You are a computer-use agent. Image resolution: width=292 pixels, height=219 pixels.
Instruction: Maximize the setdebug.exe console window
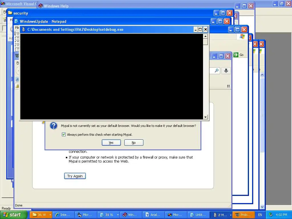point(200,29)
